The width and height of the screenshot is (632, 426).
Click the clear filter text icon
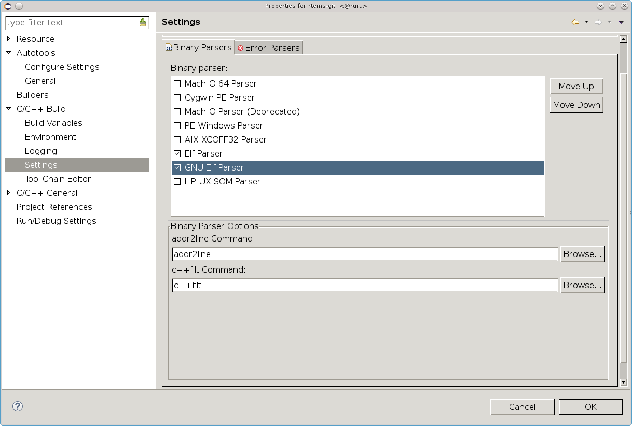[143, 22]
